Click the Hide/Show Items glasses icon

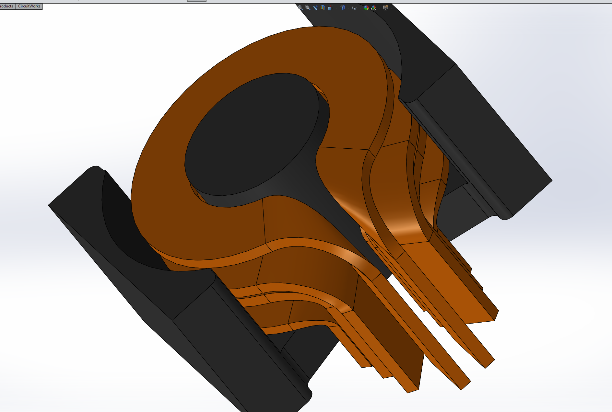click(354, 8)
